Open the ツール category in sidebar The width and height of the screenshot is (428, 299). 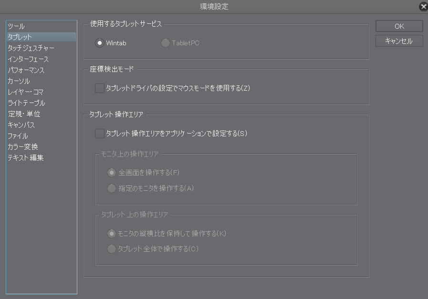[x=16, y=26]
